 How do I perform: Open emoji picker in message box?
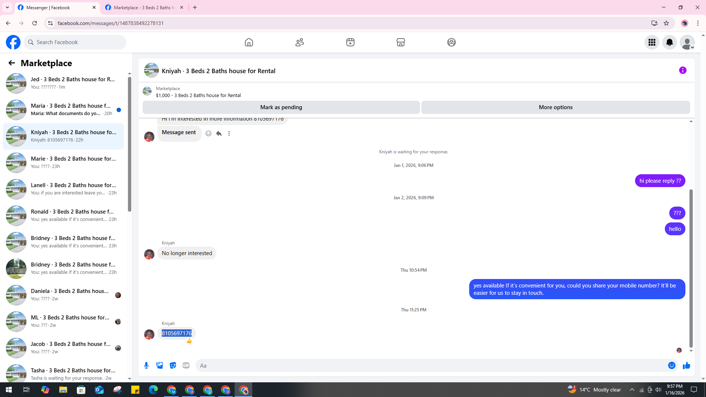[x=671, y=365]
